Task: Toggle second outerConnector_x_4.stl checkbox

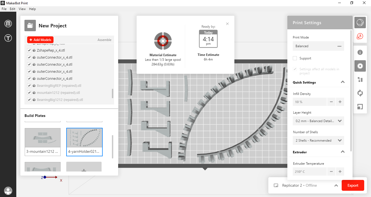Action: pyautogui.click(x=29, y=64)
